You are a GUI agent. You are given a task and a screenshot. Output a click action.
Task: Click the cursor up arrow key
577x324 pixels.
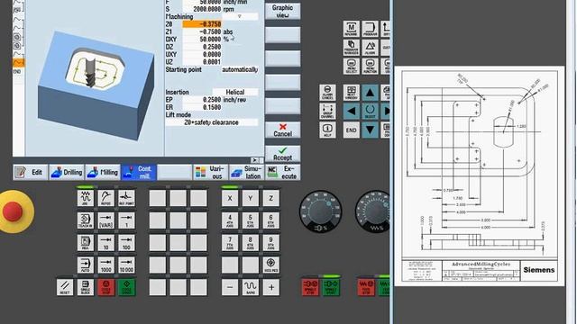tap(370, 93)
